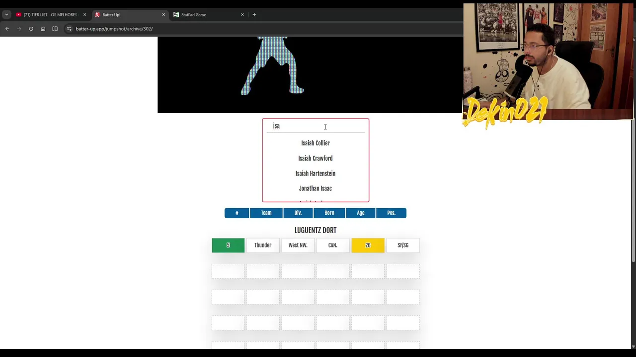Open a new browser tab
636x357 pixels.
pyautogui.click(x=254, y=15)
